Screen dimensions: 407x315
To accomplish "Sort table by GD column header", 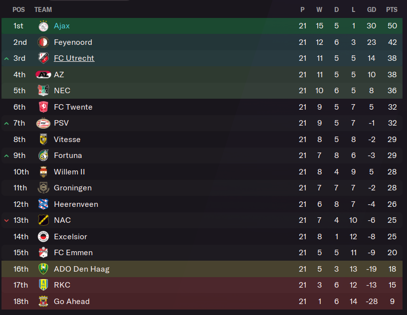I will click(x=372, y=9).
